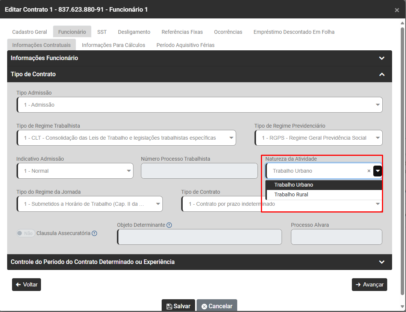The width and height of the screenshot is (406, 312).
Task: Open Tipo de Regime Trabalhista dropdown
Action: 126,138
